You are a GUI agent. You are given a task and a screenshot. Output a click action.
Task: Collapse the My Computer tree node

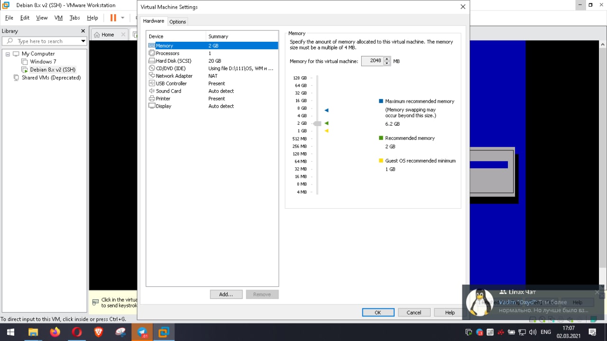coord(8,54)
